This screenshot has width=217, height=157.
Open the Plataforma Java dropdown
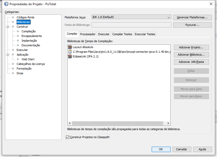(x=131, y=17)
